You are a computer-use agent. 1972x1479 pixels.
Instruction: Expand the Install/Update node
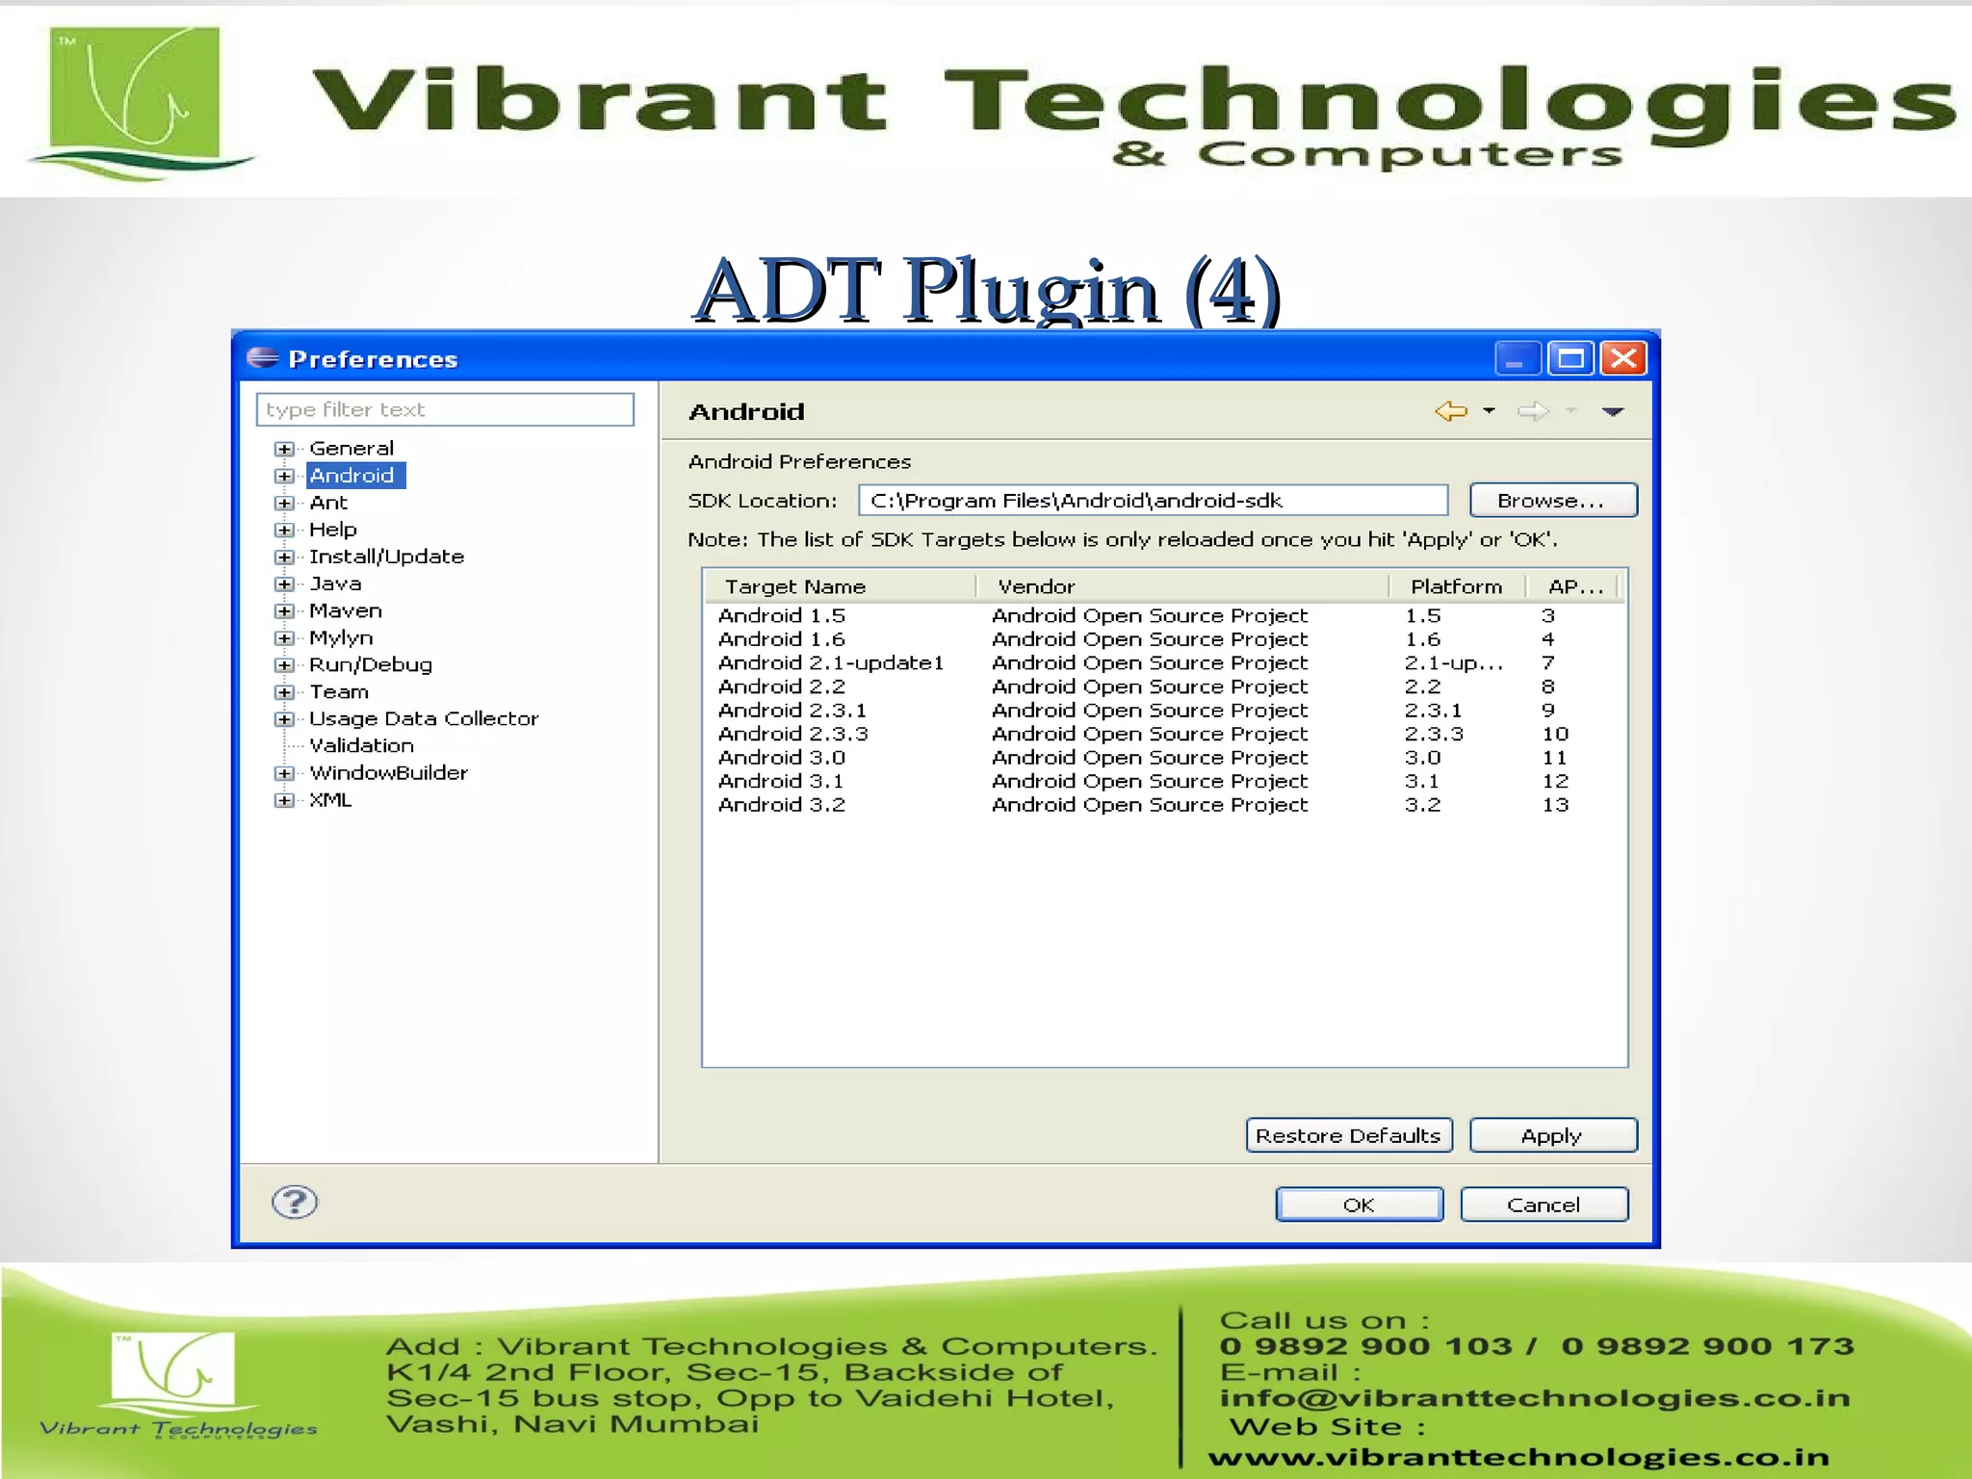[x=284, y=558]
